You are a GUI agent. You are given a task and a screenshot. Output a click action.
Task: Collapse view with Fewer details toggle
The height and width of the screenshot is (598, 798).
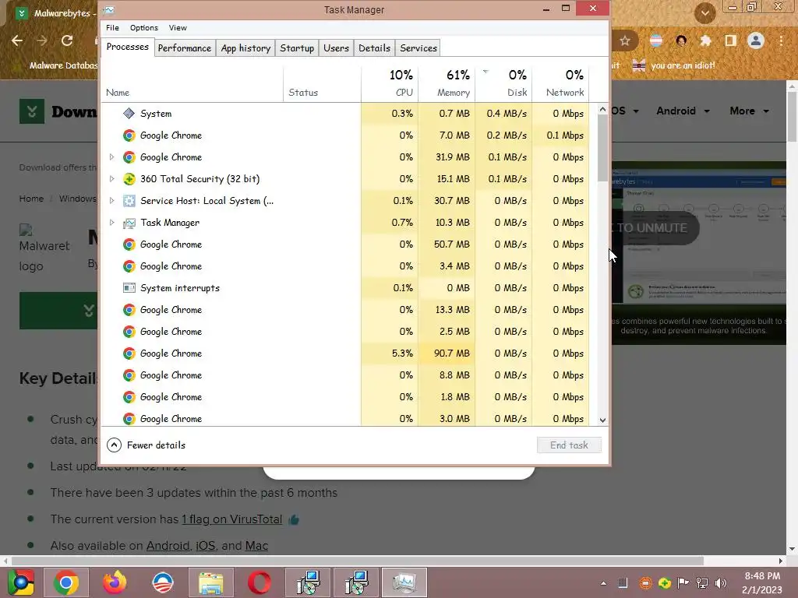click(147, 445)
